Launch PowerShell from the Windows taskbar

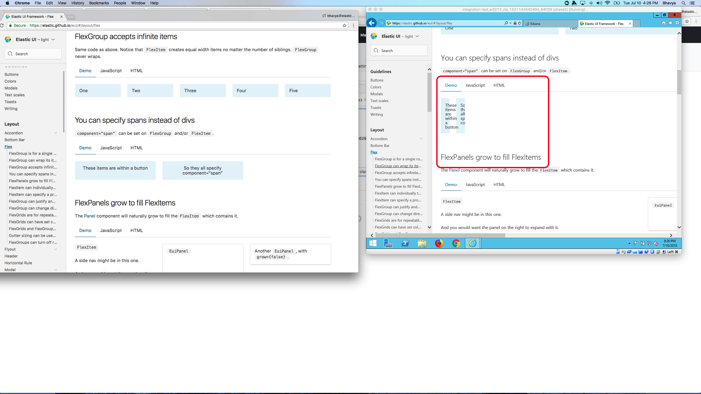tap(405, 243)
